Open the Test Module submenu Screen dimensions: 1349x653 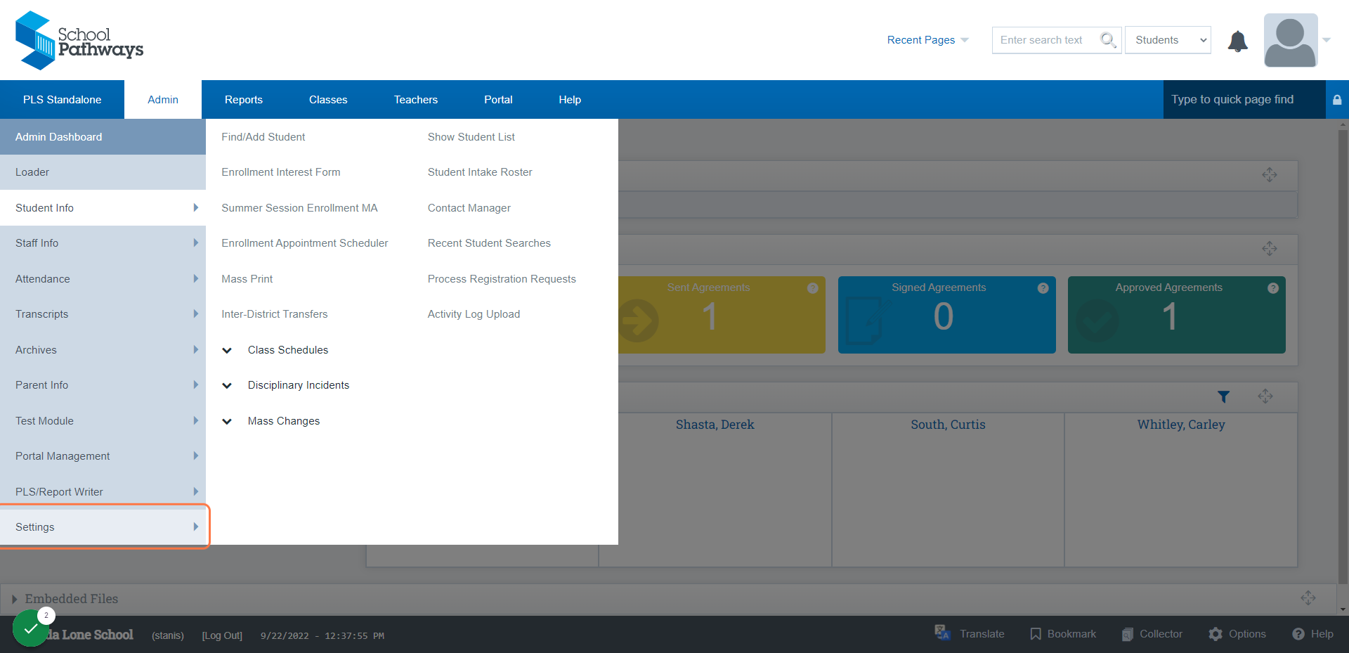(x=103, y=421)
